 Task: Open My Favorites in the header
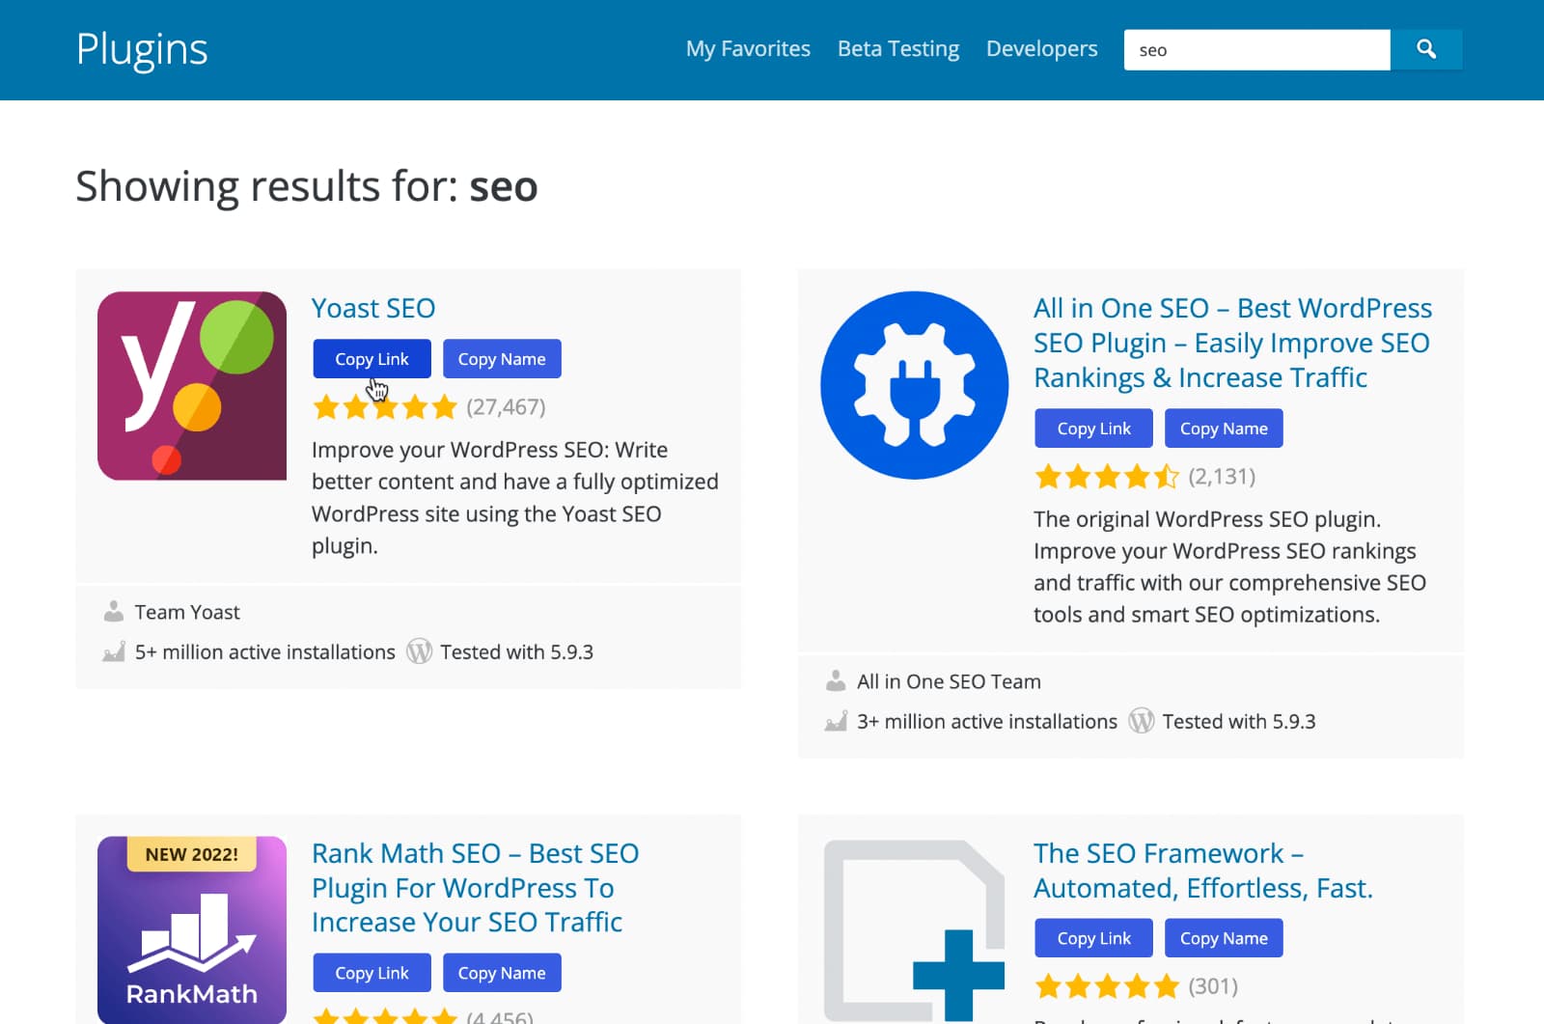click(748, 49)
